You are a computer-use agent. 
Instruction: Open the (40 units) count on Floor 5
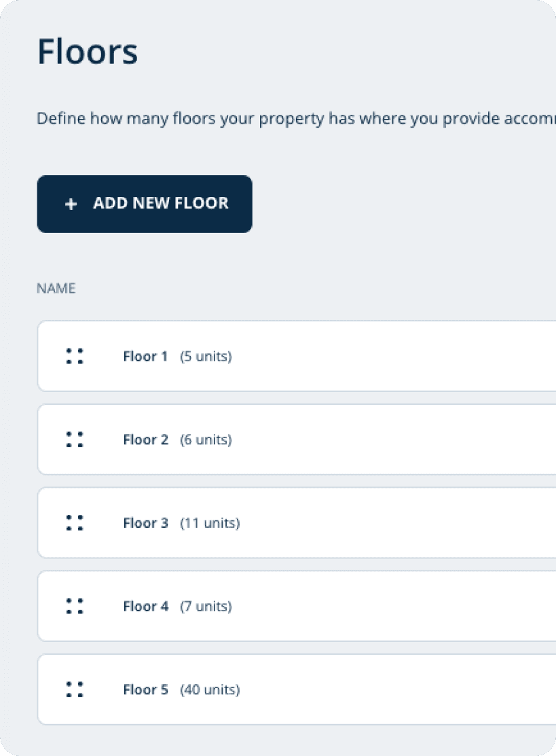pos(210,690)
